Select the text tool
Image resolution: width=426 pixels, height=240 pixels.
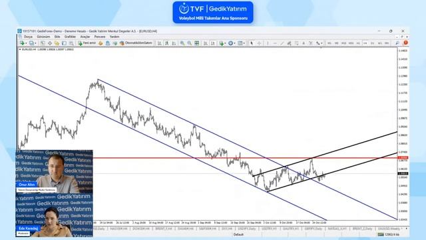(304, 43)
